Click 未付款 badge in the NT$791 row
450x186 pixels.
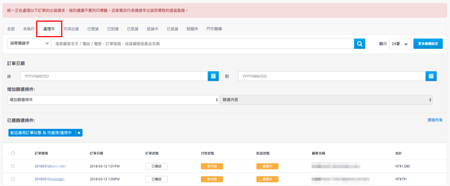pyautogui.click(x=212, y=179)
